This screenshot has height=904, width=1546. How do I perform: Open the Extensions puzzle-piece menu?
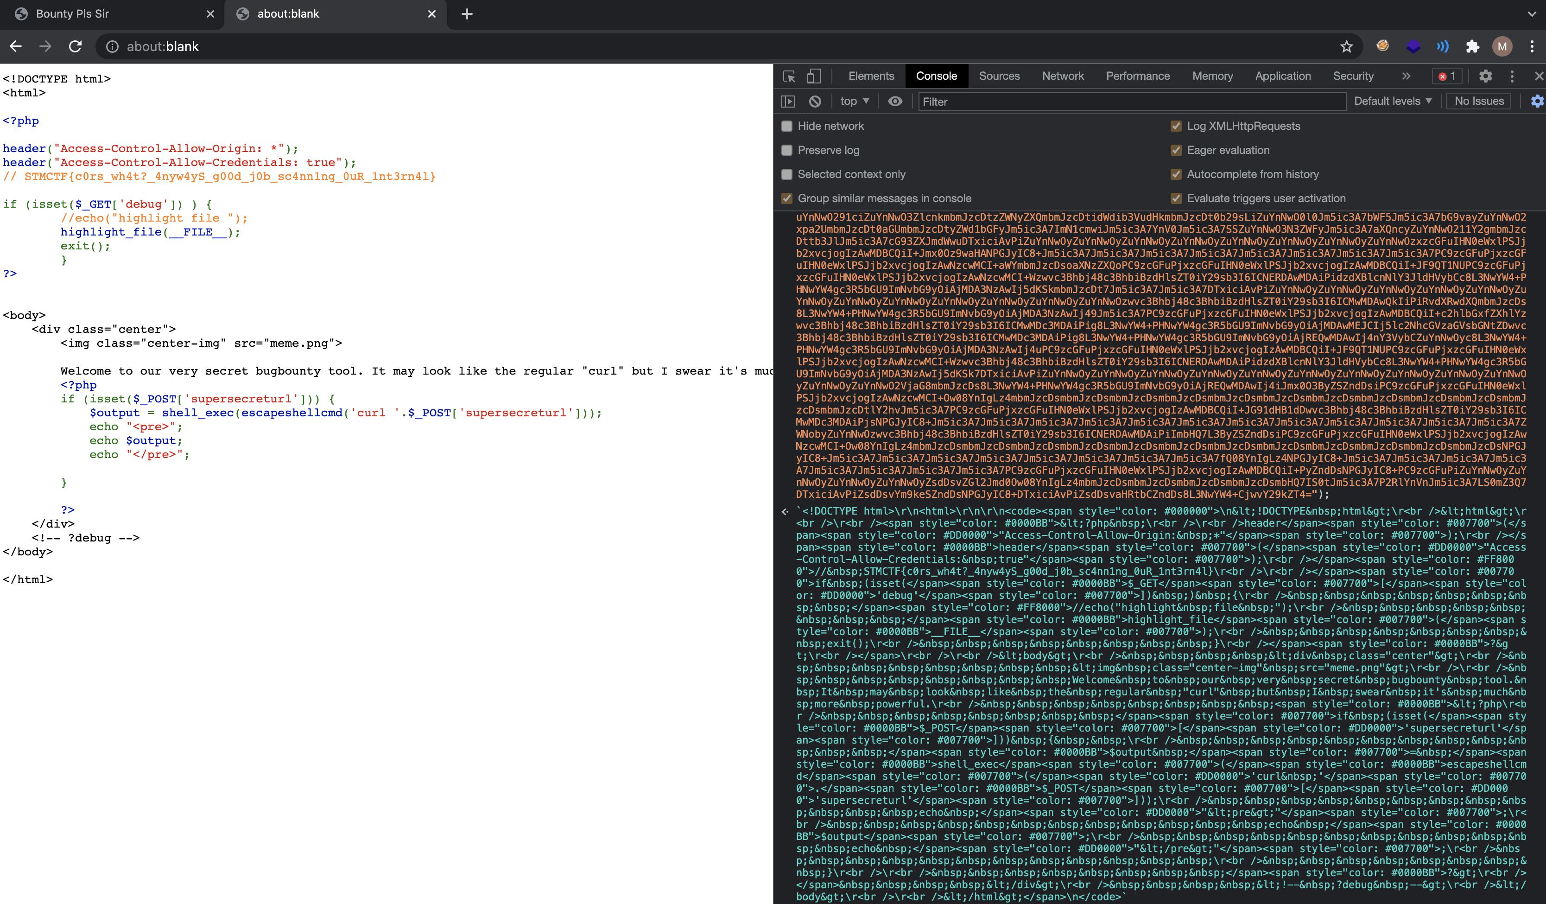tap(1472, 47)
